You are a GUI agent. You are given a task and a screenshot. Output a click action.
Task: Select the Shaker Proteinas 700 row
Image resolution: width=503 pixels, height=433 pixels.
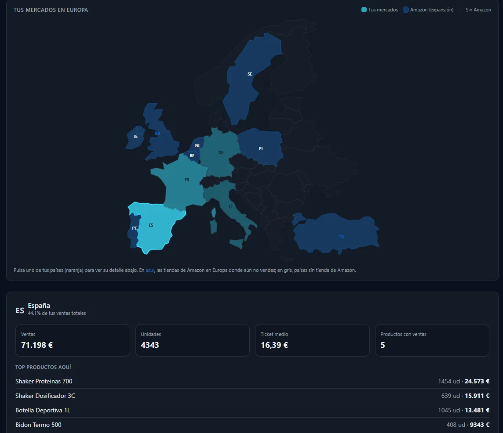(252, 381)
